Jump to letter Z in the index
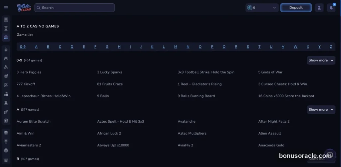 click(x=331, y=47)
